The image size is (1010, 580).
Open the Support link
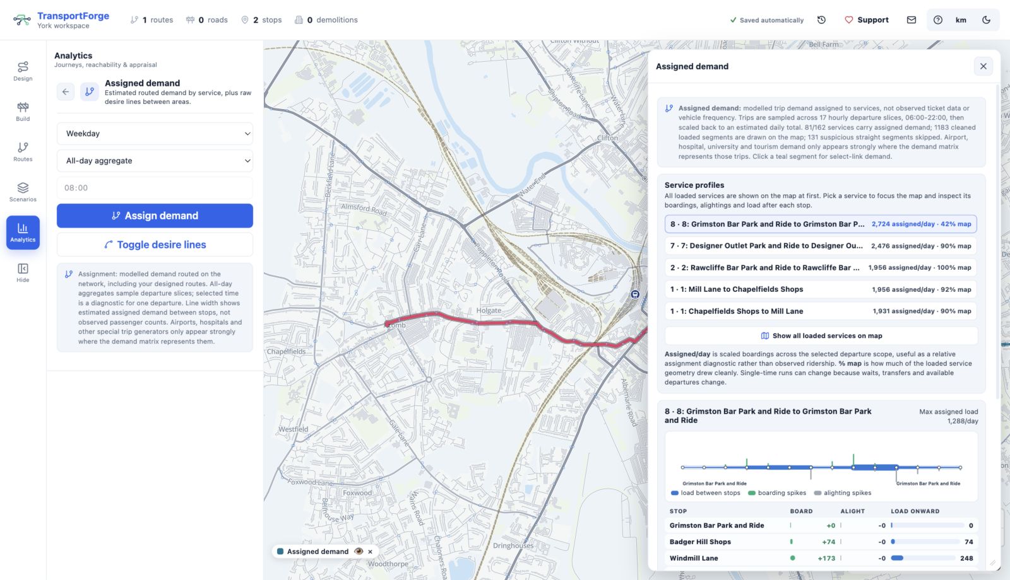click(x=867, y=20)
